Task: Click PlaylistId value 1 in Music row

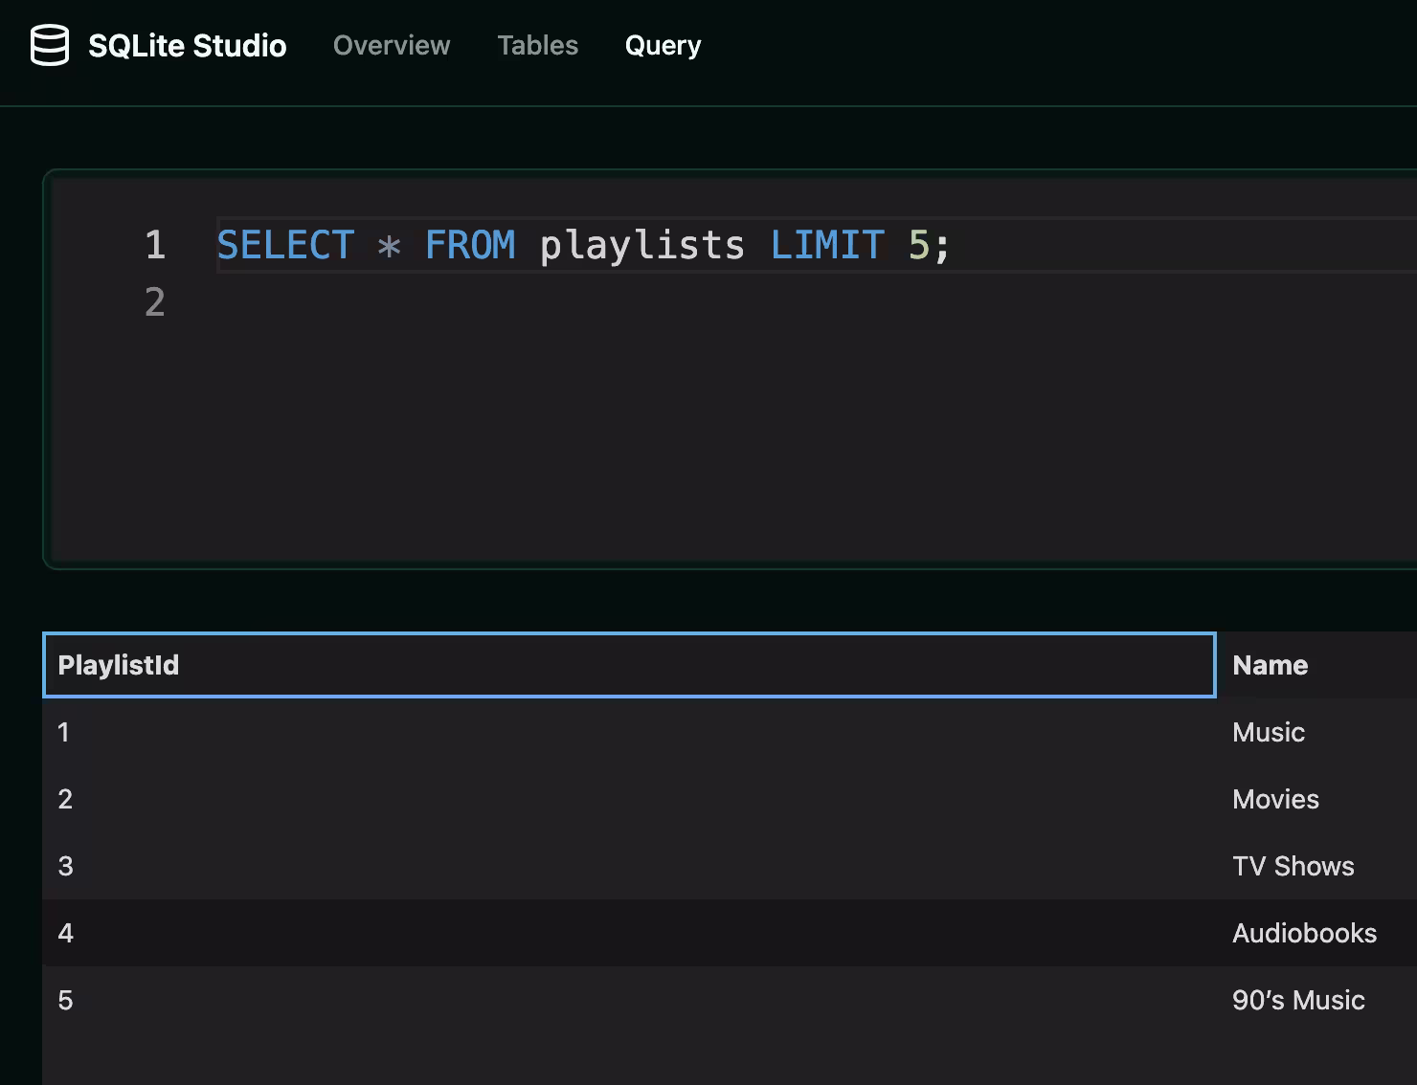Action: (629, 732)
